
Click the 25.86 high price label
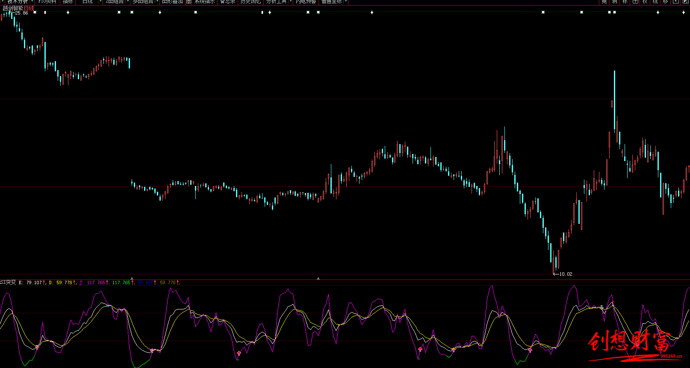click(x=21, y=13)
